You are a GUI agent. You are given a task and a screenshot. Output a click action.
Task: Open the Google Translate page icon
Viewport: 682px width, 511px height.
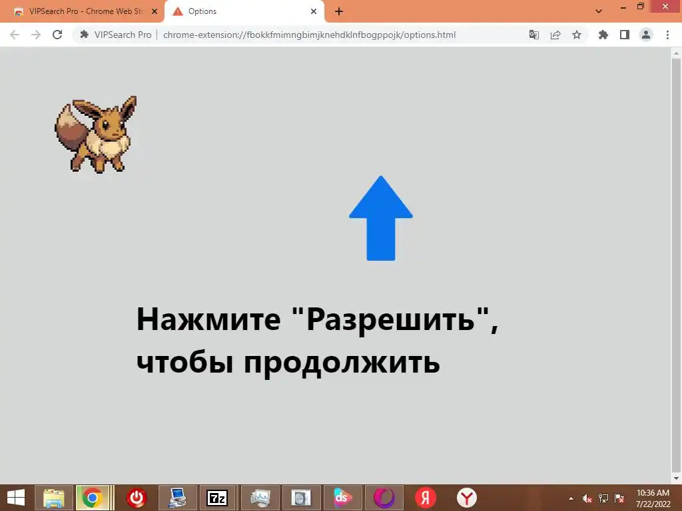[x=534, y=35]
